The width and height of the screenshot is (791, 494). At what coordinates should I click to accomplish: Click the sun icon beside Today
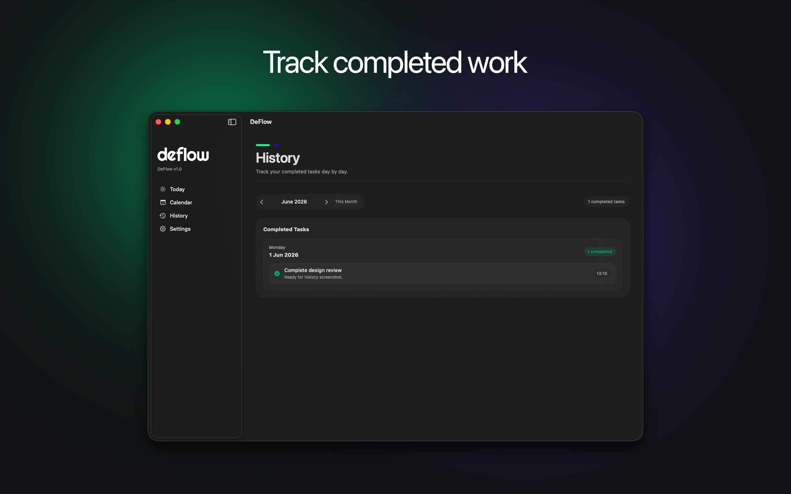coord(163,189)
